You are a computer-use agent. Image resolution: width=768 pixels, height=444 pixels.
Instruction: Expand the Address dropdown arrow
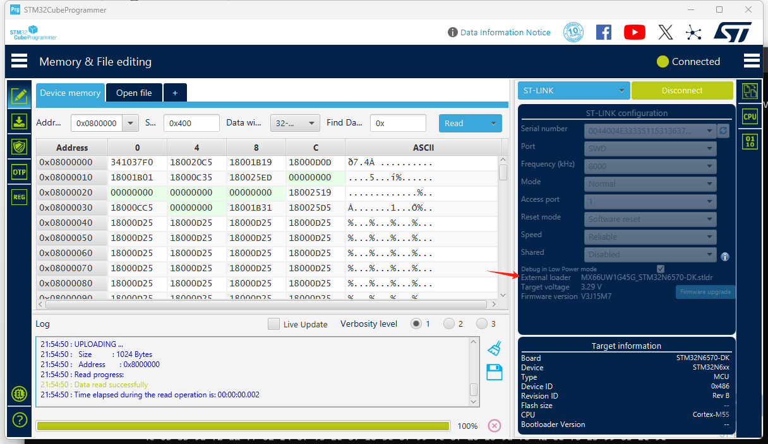(131, 124)
